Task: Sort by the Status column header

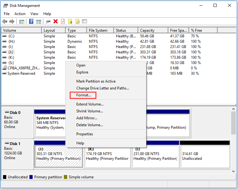Action: [x=126, y=30]
